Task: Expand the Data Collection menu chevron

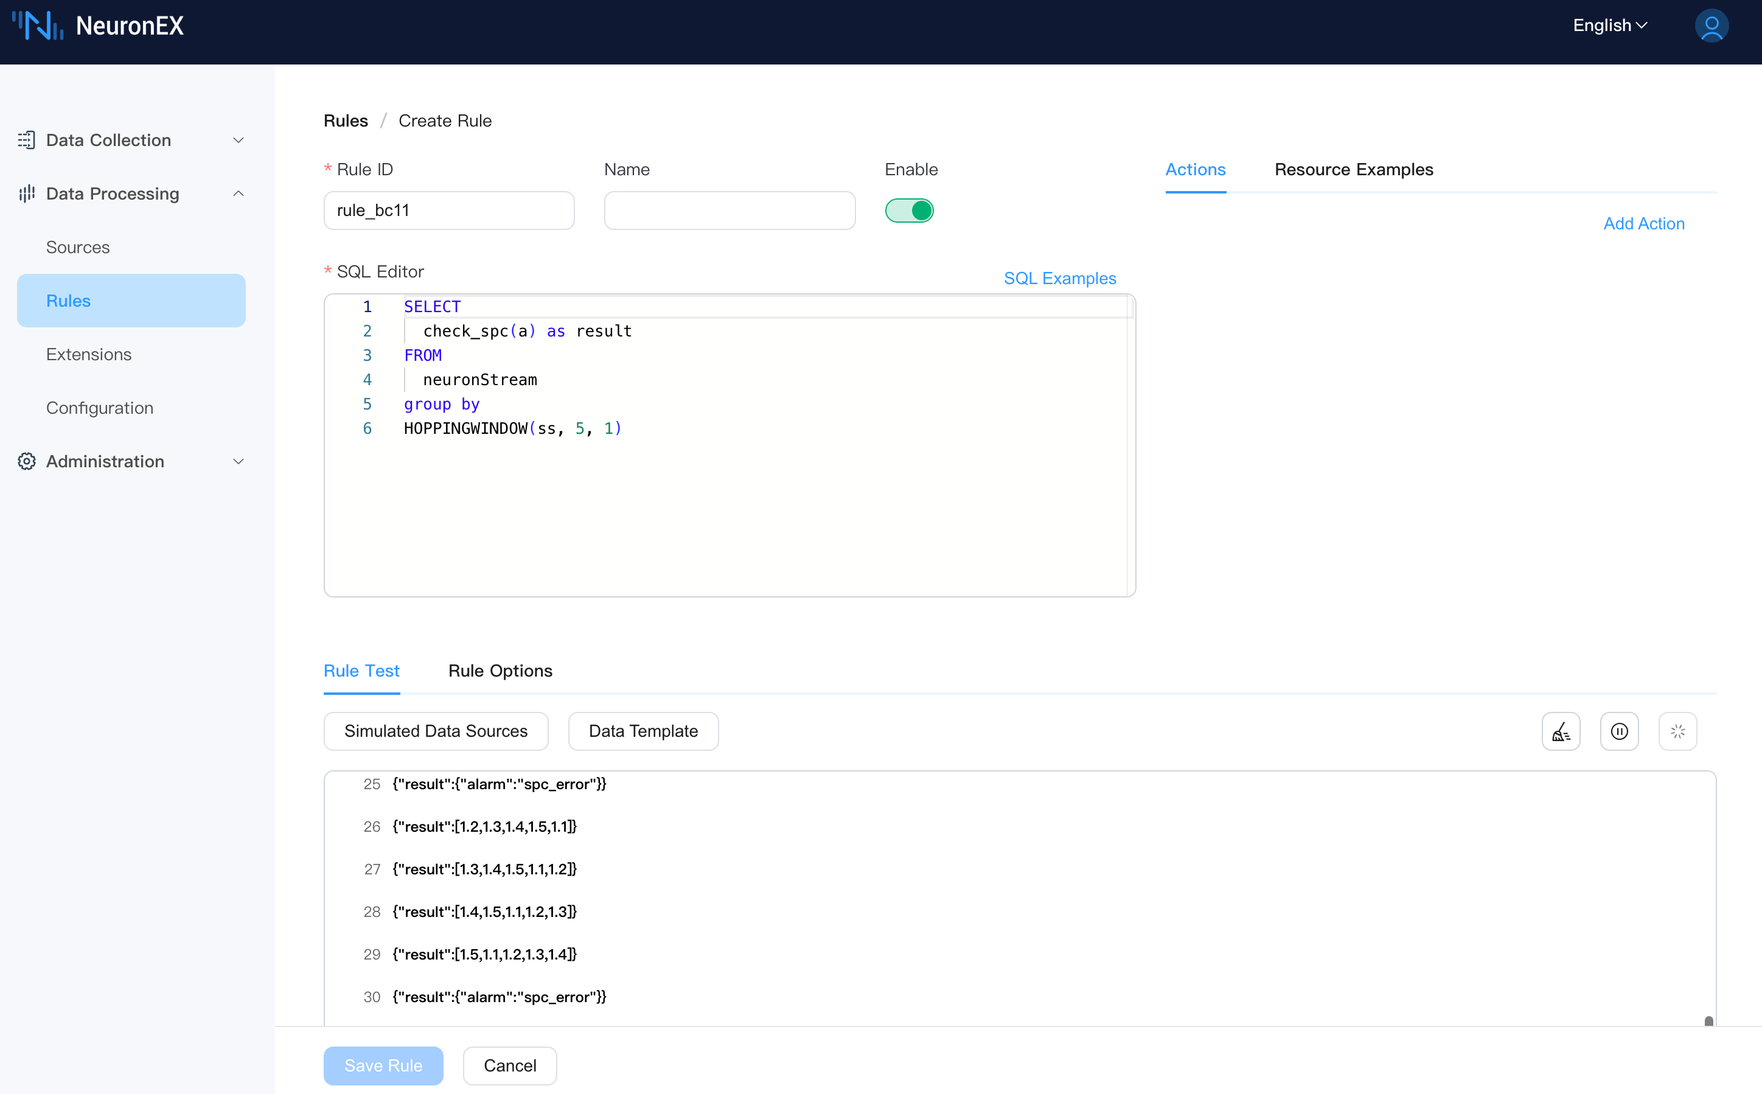Action: click(x=238, y=140)
